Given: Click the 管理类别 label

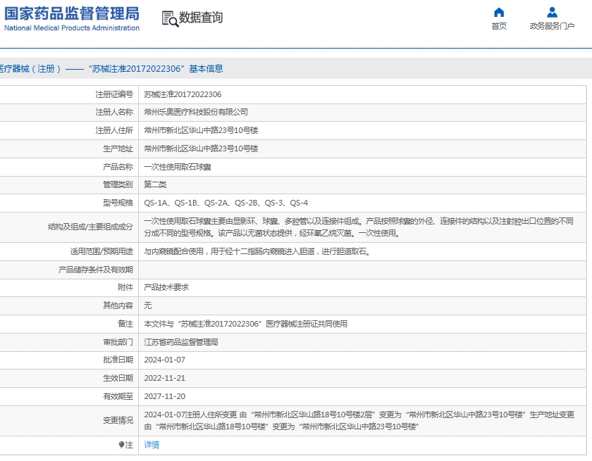Looking at the screenshot, I should pyautogui.click(x=118, y=184).
